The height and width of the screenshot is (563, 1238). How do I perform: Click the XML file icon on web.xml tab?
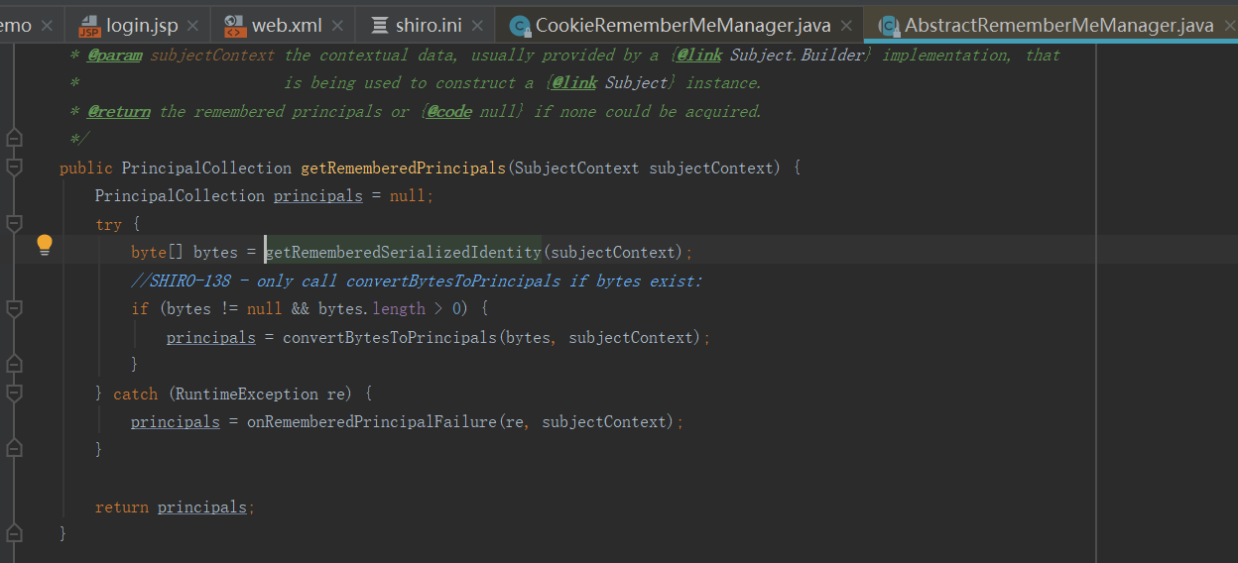pyautogui.click(x=235, y=26)
